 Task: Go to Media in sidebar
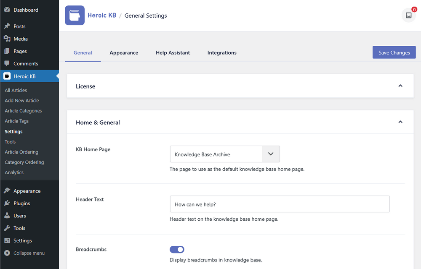click(x=20, y=39)
